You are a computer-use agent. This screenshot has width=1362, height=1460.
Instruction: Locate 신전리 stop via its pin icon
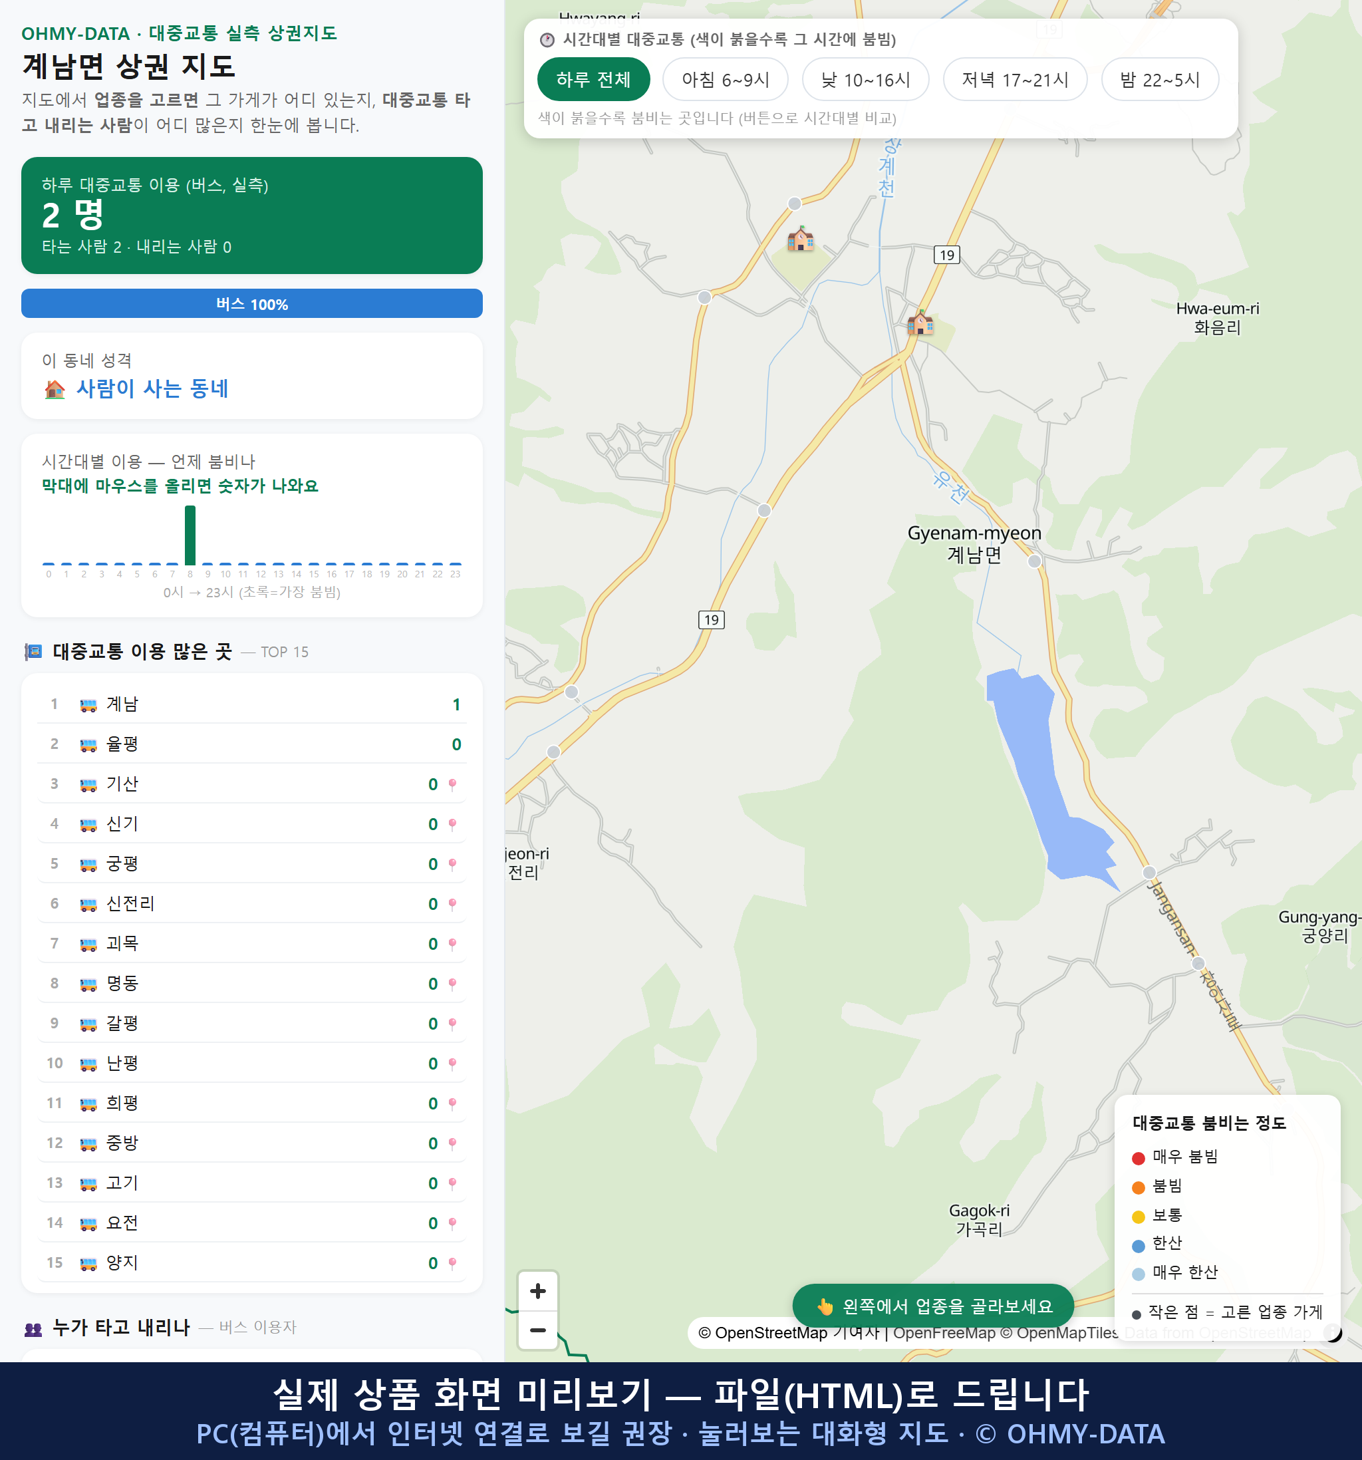[x=452, y=904]
